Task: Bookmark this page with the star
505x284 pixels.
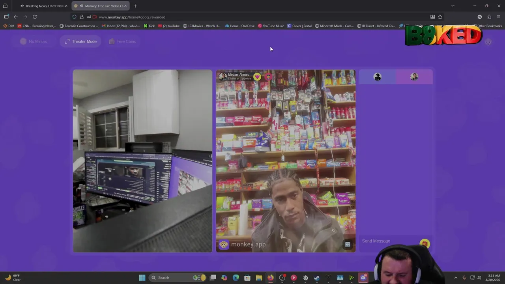Action: [440, 17]
